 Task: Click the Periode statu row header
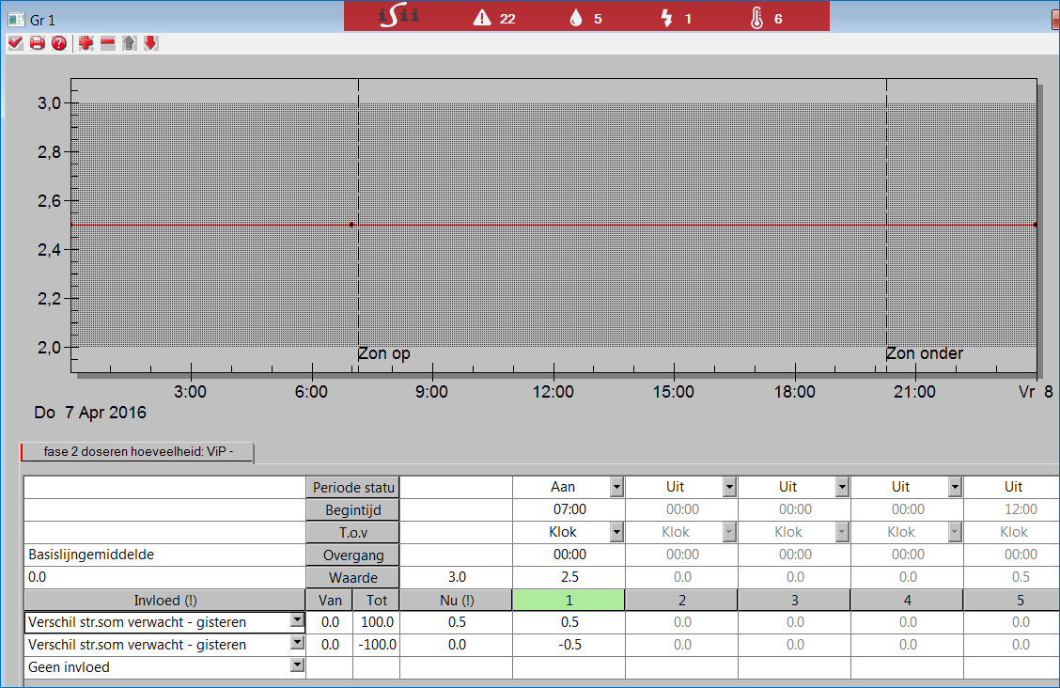[x=353, y=487]
